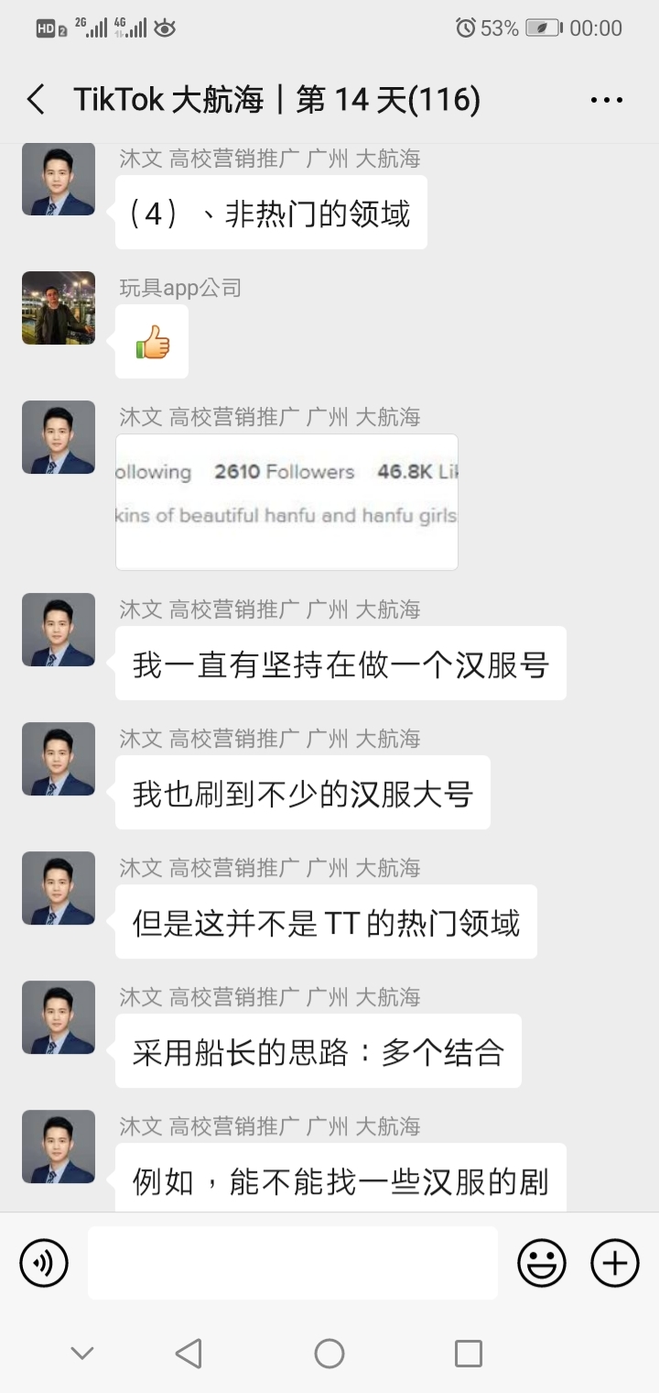
Task: Open the emoji sticker panel
Action: click(x=542, y=1263)
